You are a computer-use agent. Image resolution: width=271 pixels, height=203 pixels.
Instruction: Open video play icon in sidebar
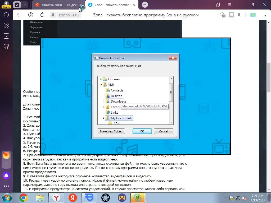6,26
